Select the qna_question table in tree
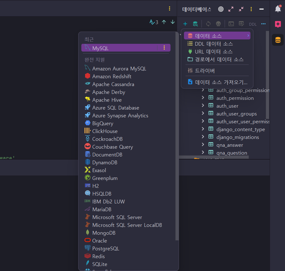The width and height of the screenshot is (285, 271). [232, 153]
